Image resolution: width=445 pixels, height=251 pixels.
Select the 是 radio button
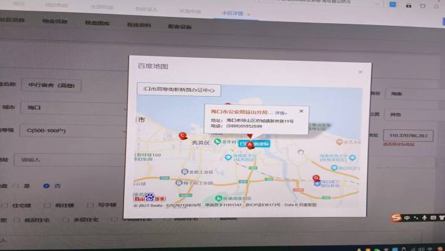[x=16, y=186]
